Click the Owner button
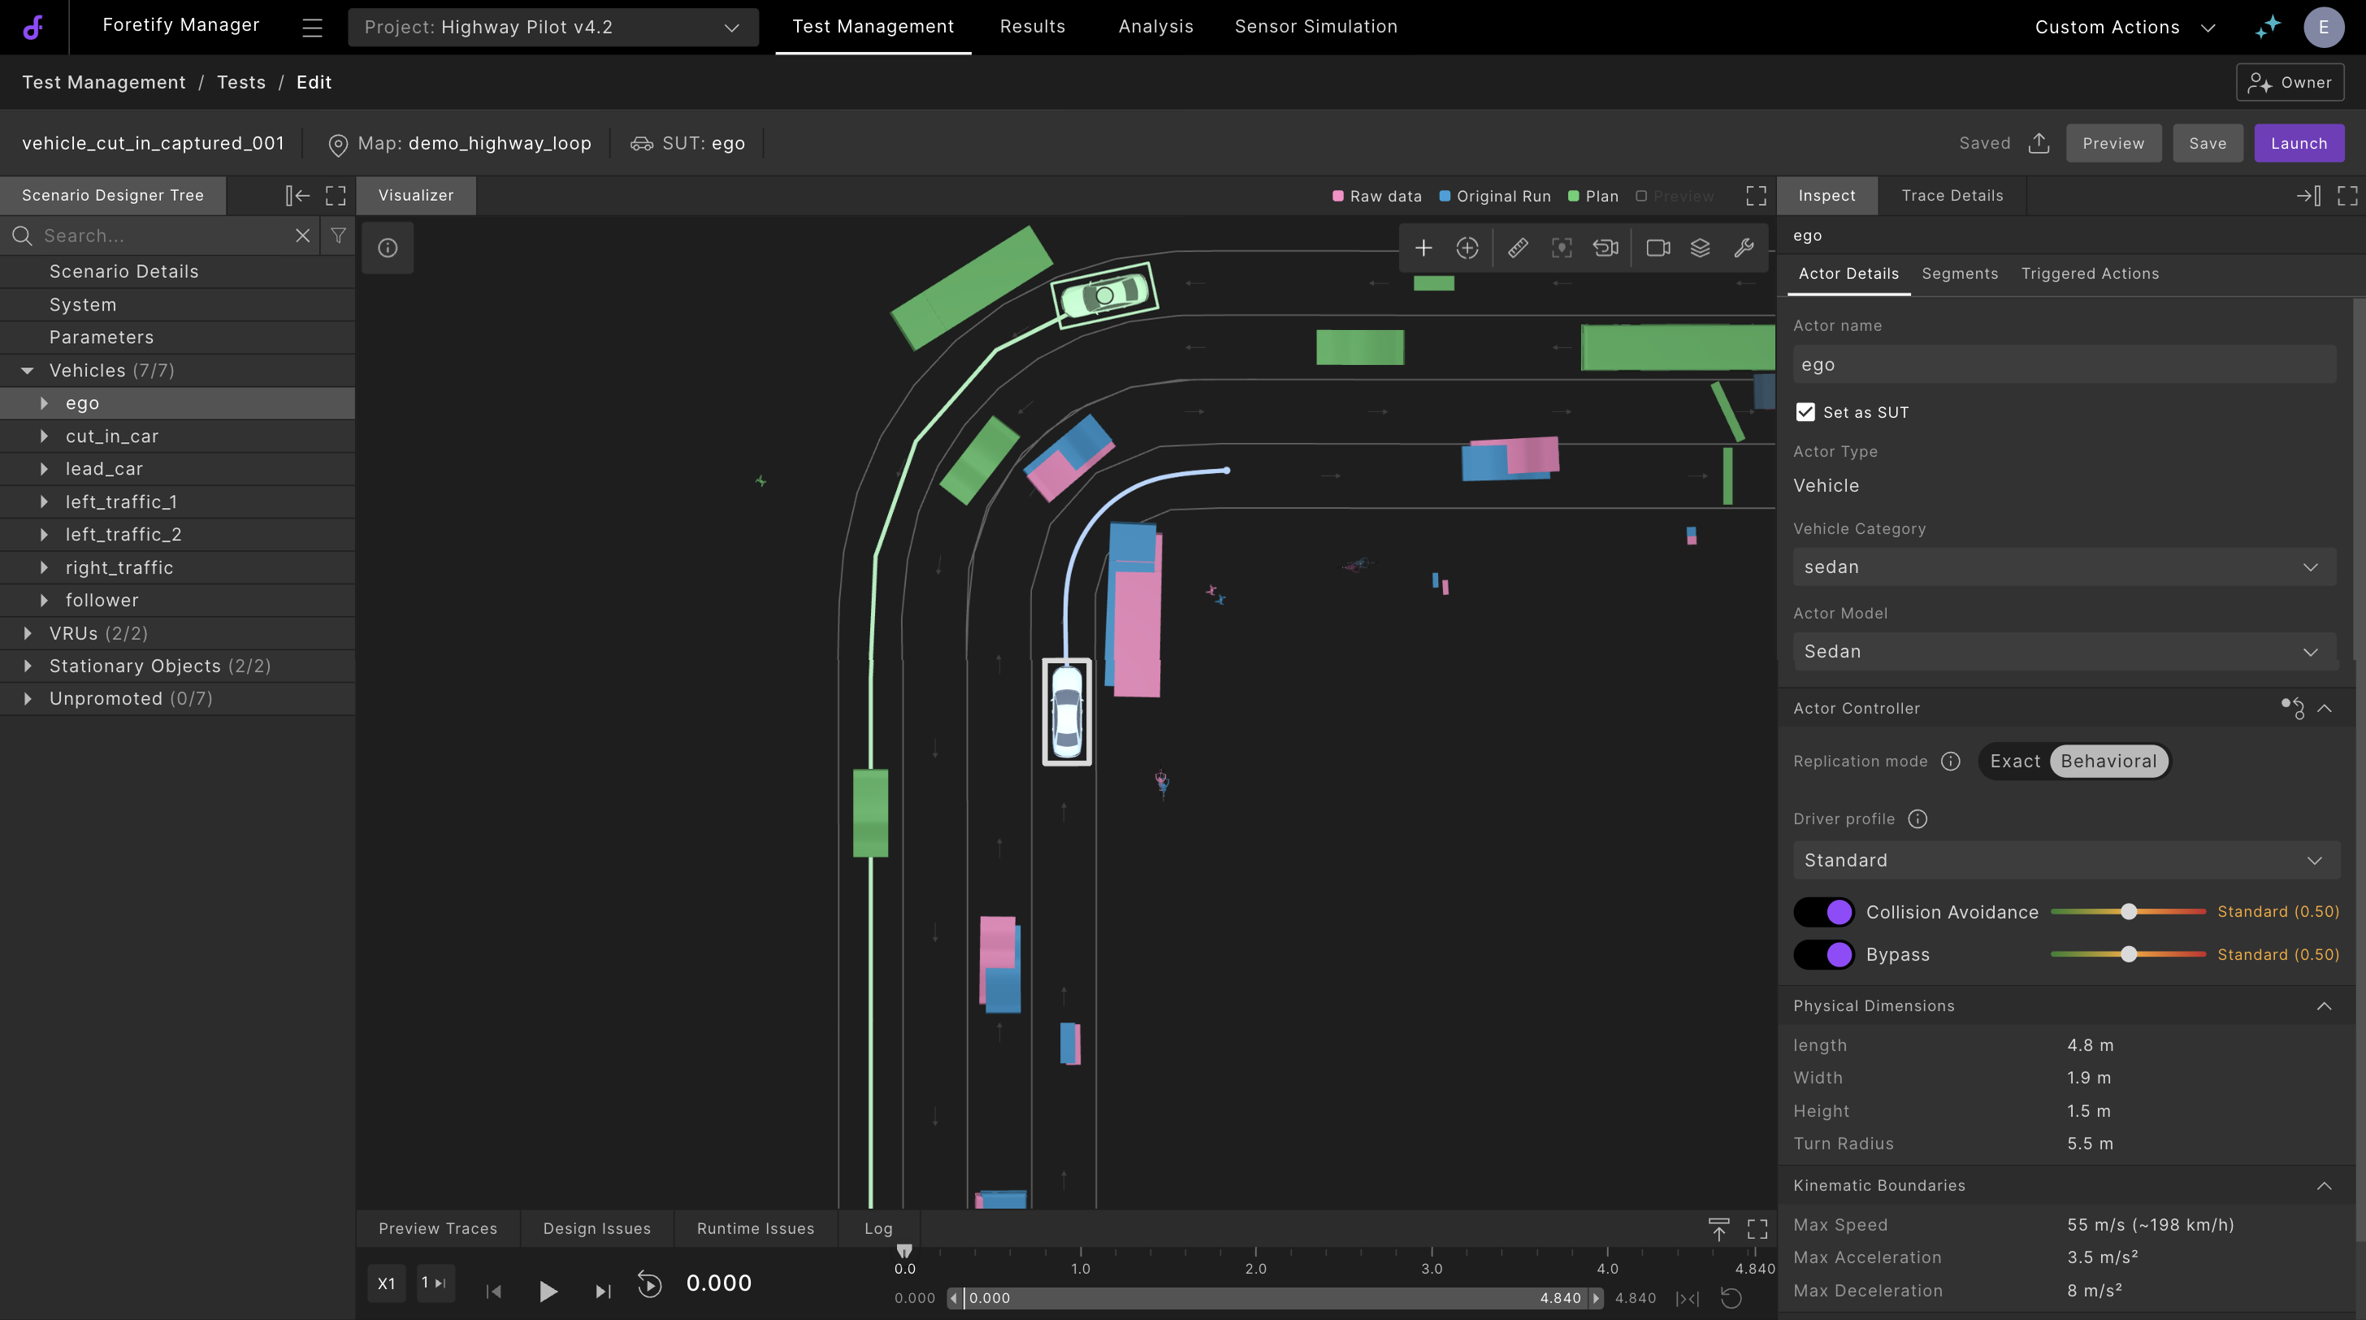 click(2289, 83)
